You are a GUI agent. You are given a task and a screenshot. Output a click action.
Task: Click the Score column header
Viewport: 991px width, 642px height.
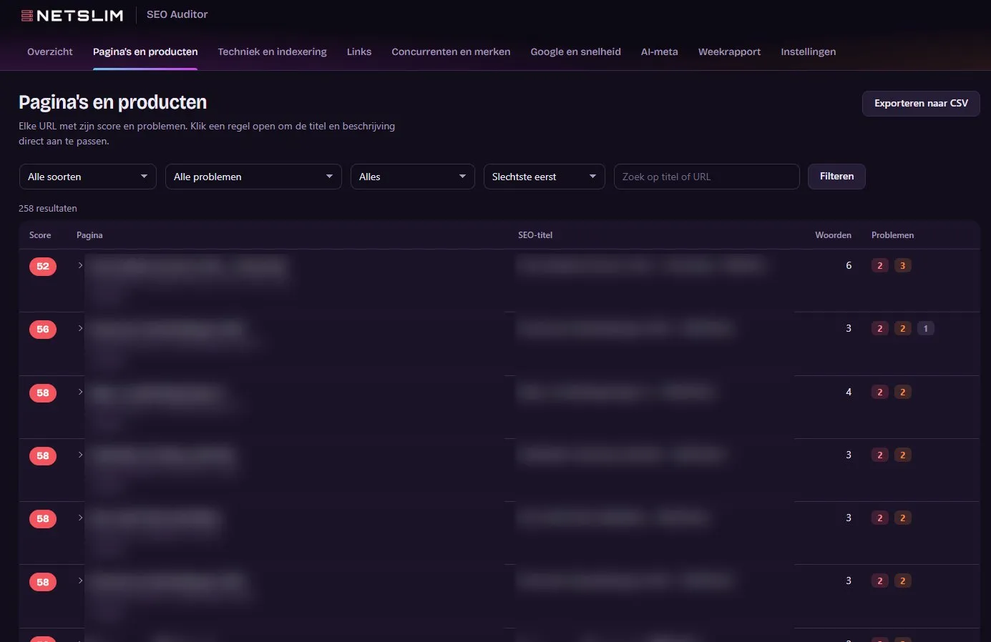[40, 235]
